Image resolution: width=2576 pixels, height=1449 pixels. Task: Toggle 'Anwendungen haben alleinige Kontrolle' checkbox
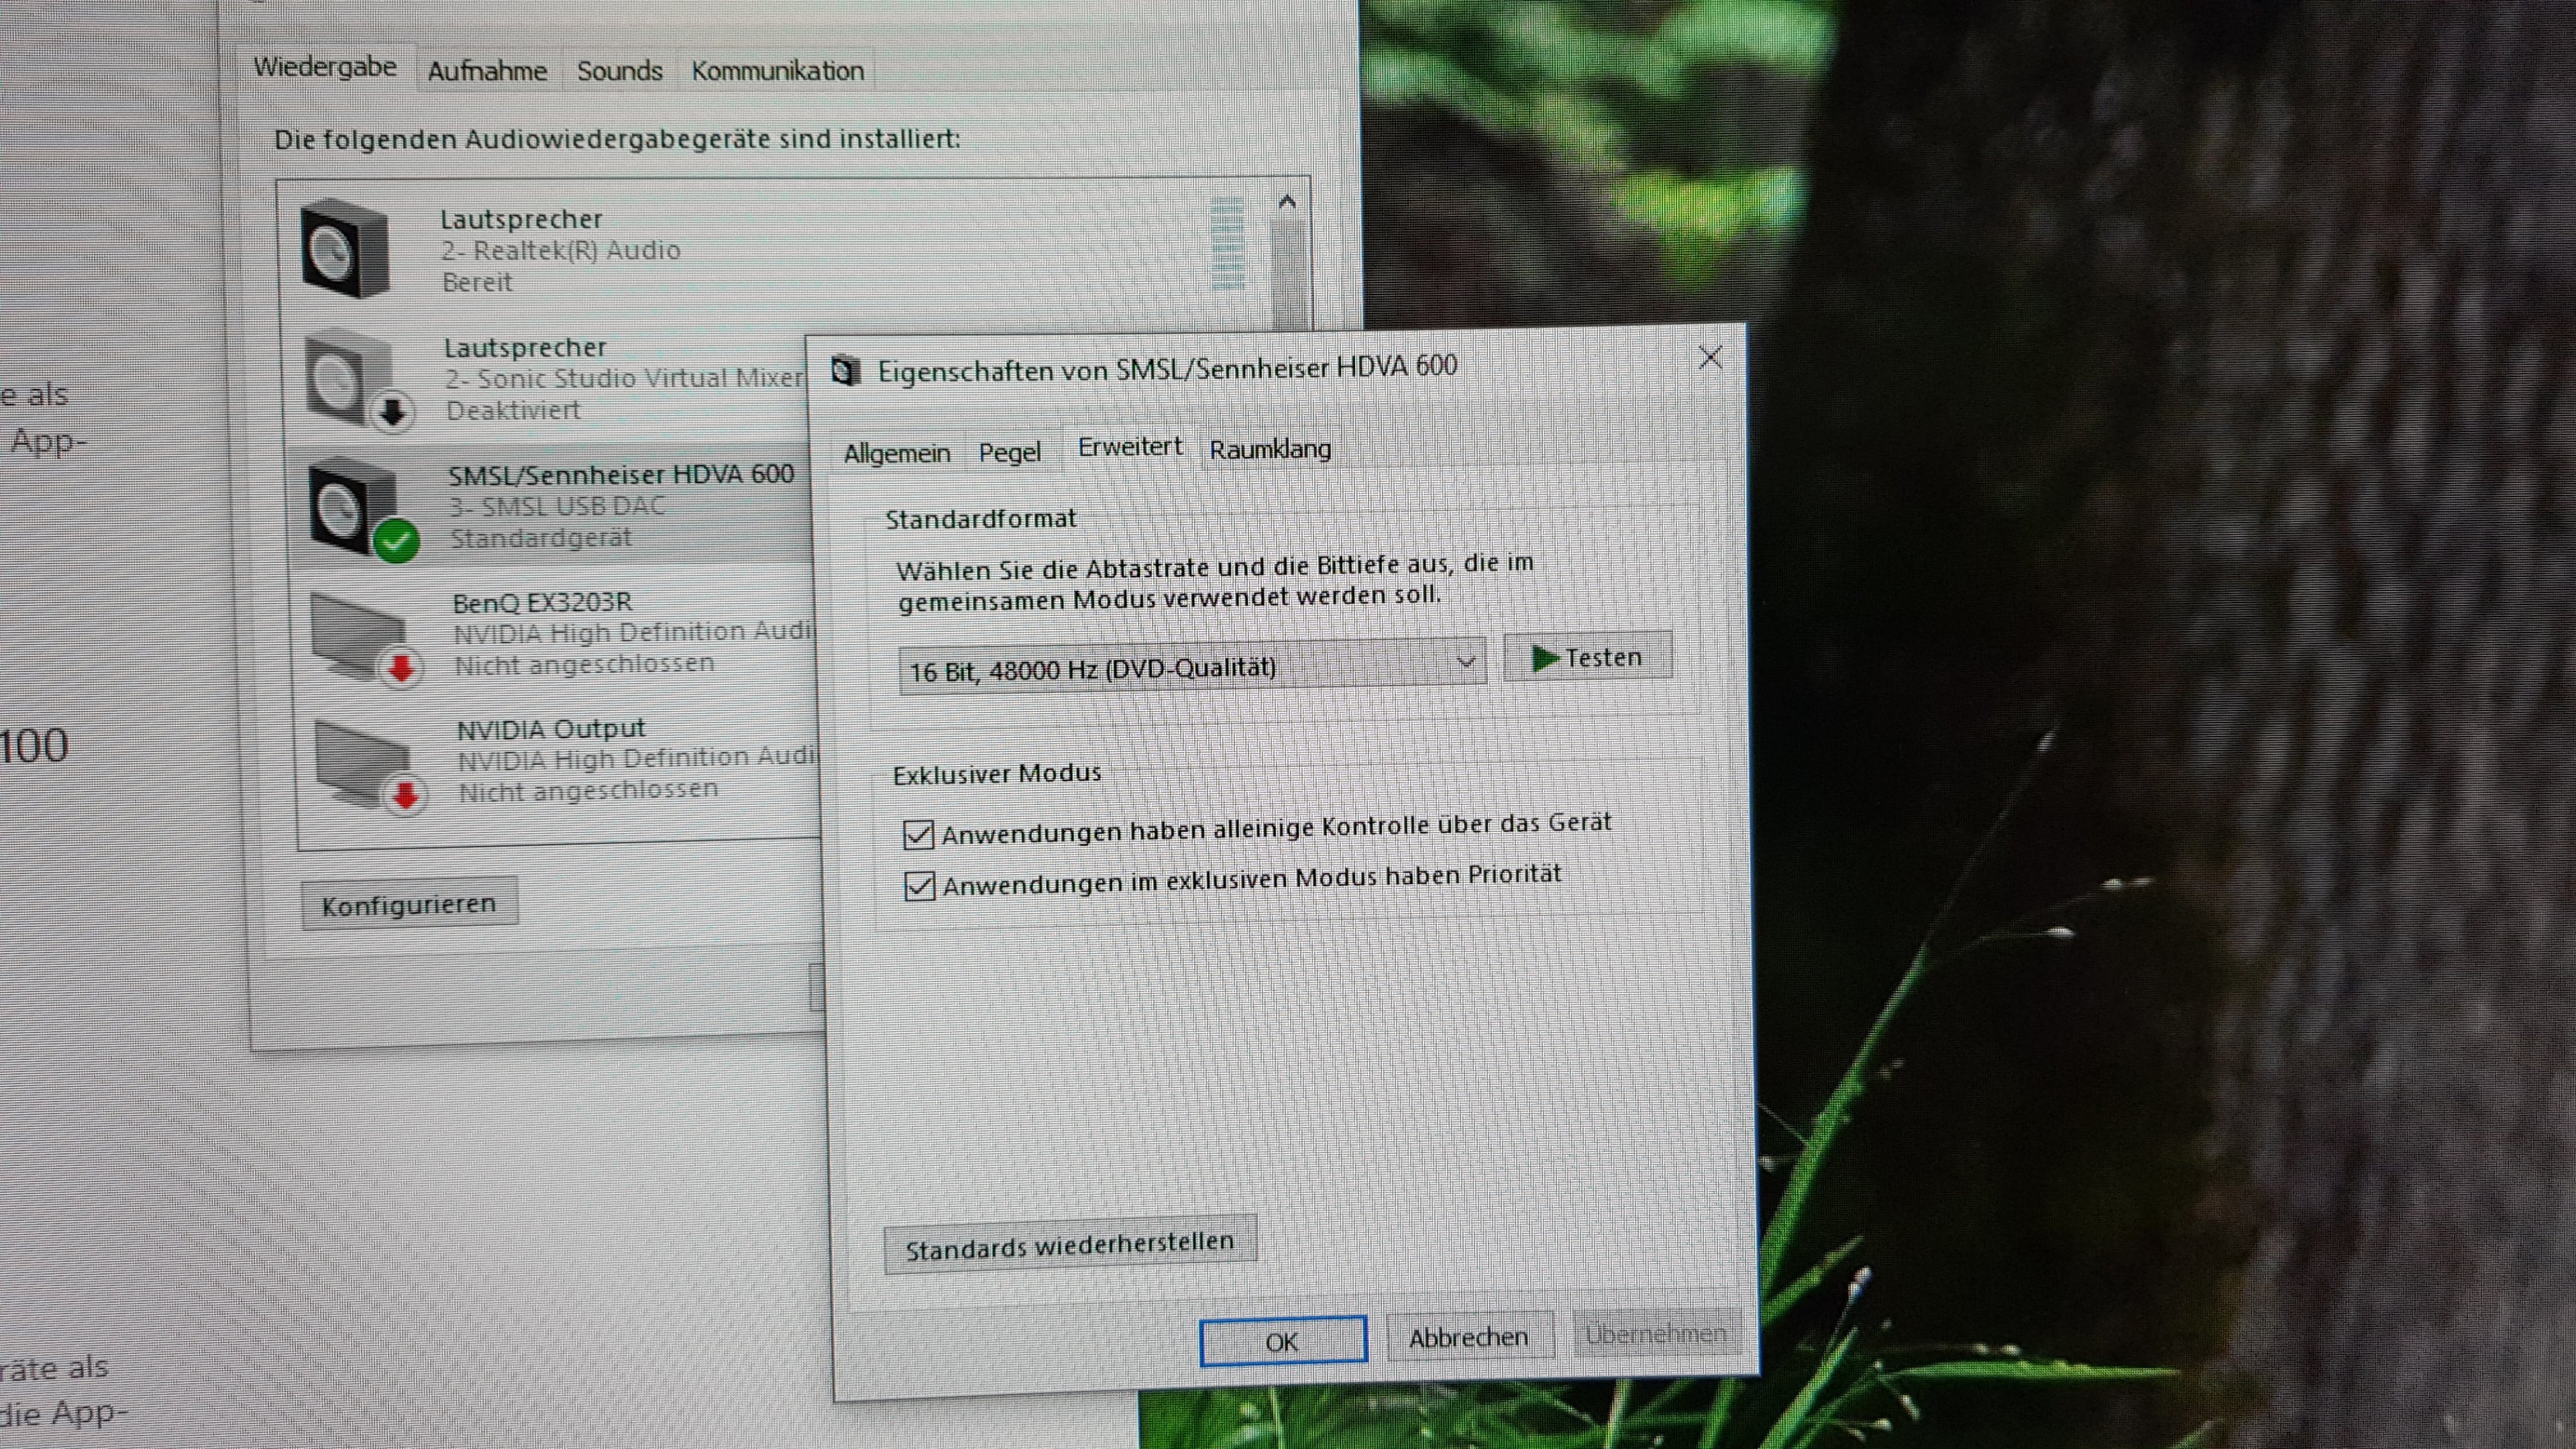pyautogui.click(x=918, y=834)
